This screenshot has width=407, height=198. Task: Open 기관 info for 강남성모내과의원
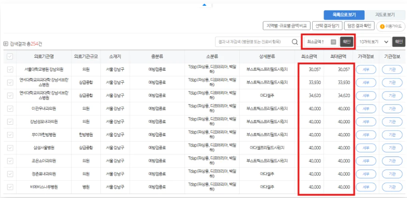point(392,122)
